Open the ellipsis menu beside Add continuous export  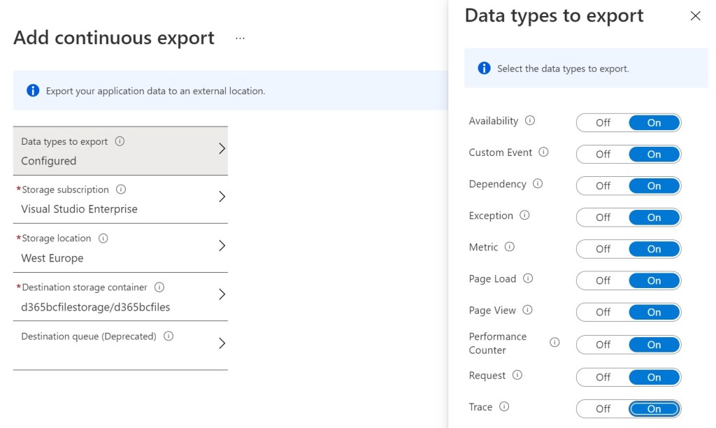240,38
